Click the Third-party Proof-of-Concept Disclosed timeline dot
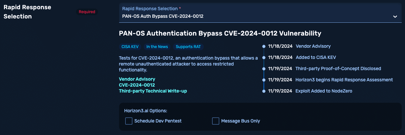The image size is (405, 135). click(264, 68)
